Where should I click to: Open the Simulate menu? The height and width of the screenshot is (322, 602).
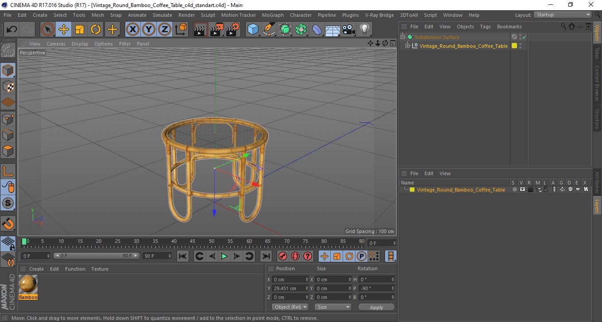click(162, 15)
